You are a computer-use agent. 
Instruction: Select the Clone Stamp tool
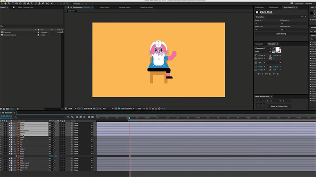point(39,4)
